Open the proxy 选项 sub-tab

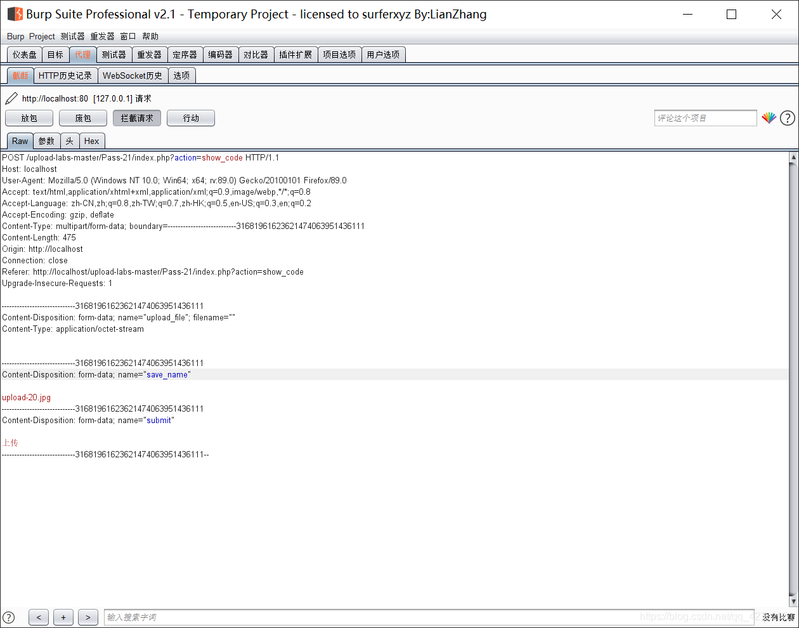click(x=182, y=75)
